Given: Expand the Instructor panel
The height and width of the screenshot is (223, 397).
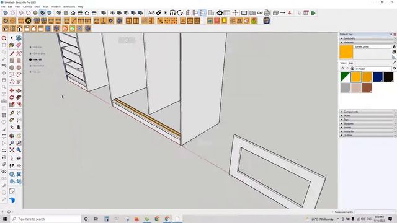Looking at the screenshot, I should pyautogui.click(x=367, y=131).
